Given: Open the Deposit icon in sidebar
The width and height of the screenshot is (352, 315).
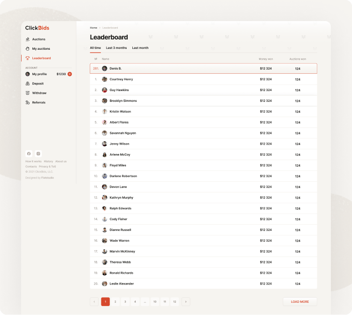Looking at the screenshot, I should tap(28, 84).
